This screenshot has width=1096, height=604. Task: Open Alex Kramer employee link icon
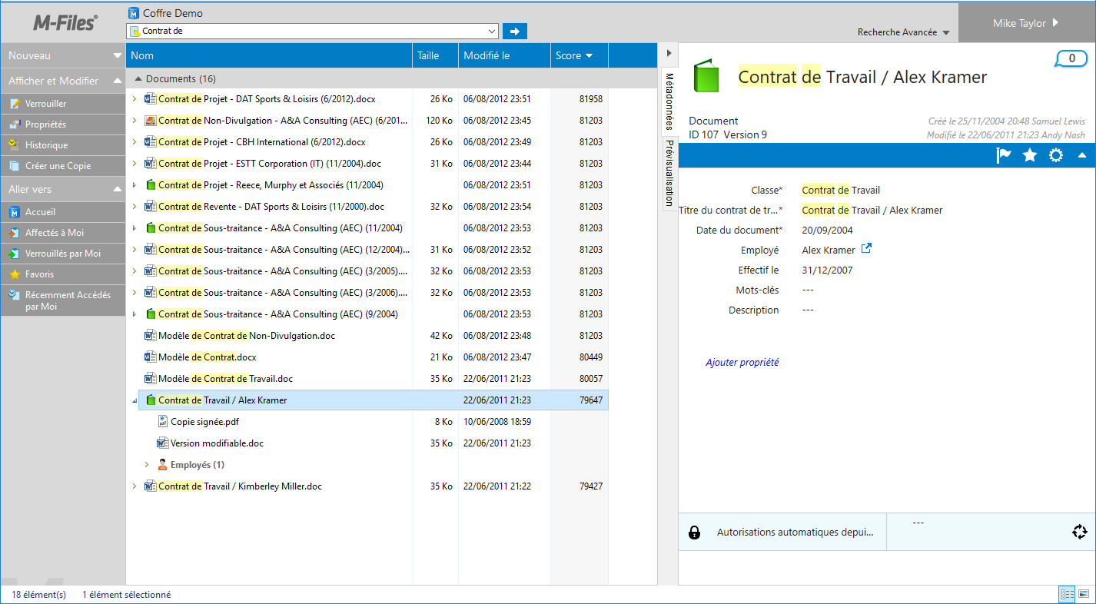866,249
